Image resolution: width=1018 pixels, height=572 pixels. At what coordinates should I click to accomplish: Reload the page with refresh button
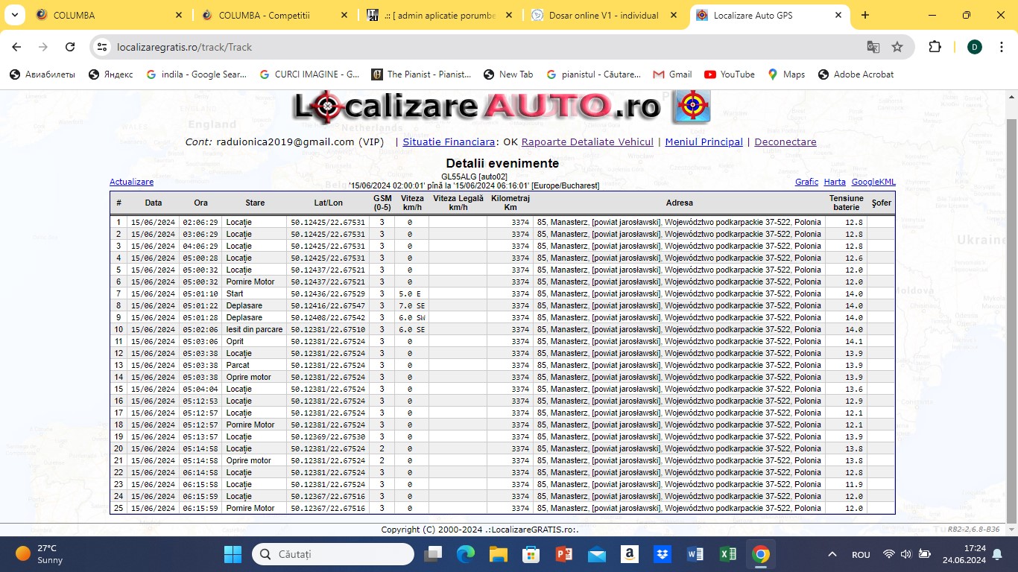coord(70,47)
